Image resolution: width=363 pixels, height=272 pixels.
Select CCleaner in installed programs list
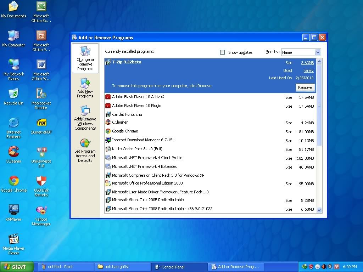[x=210, y=123]
